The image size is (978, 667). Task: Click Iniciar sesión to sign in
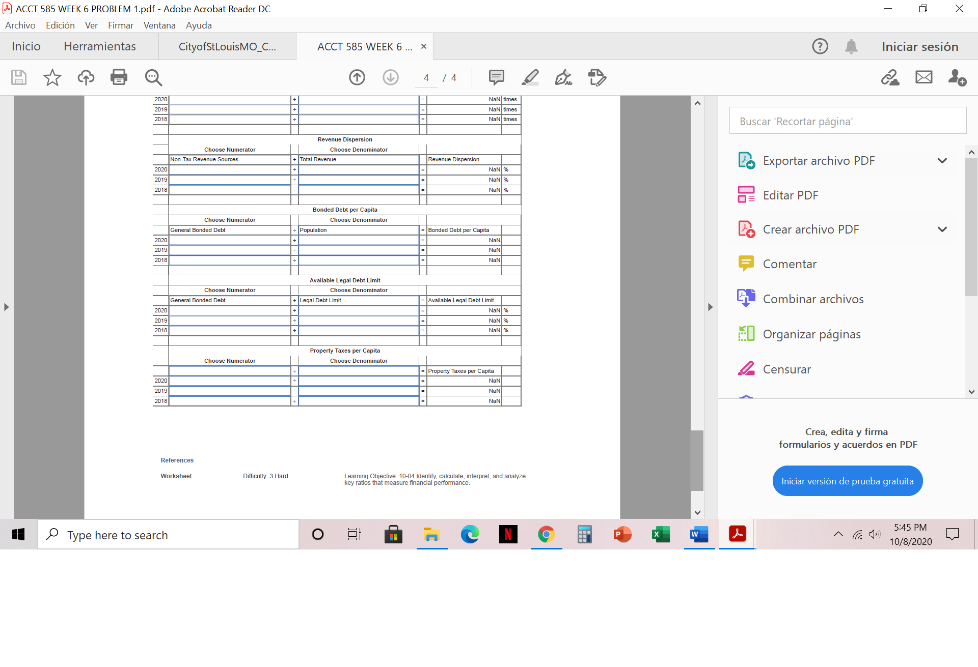[919, 46]
